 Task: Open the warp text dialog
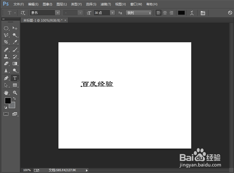[192, 13]
